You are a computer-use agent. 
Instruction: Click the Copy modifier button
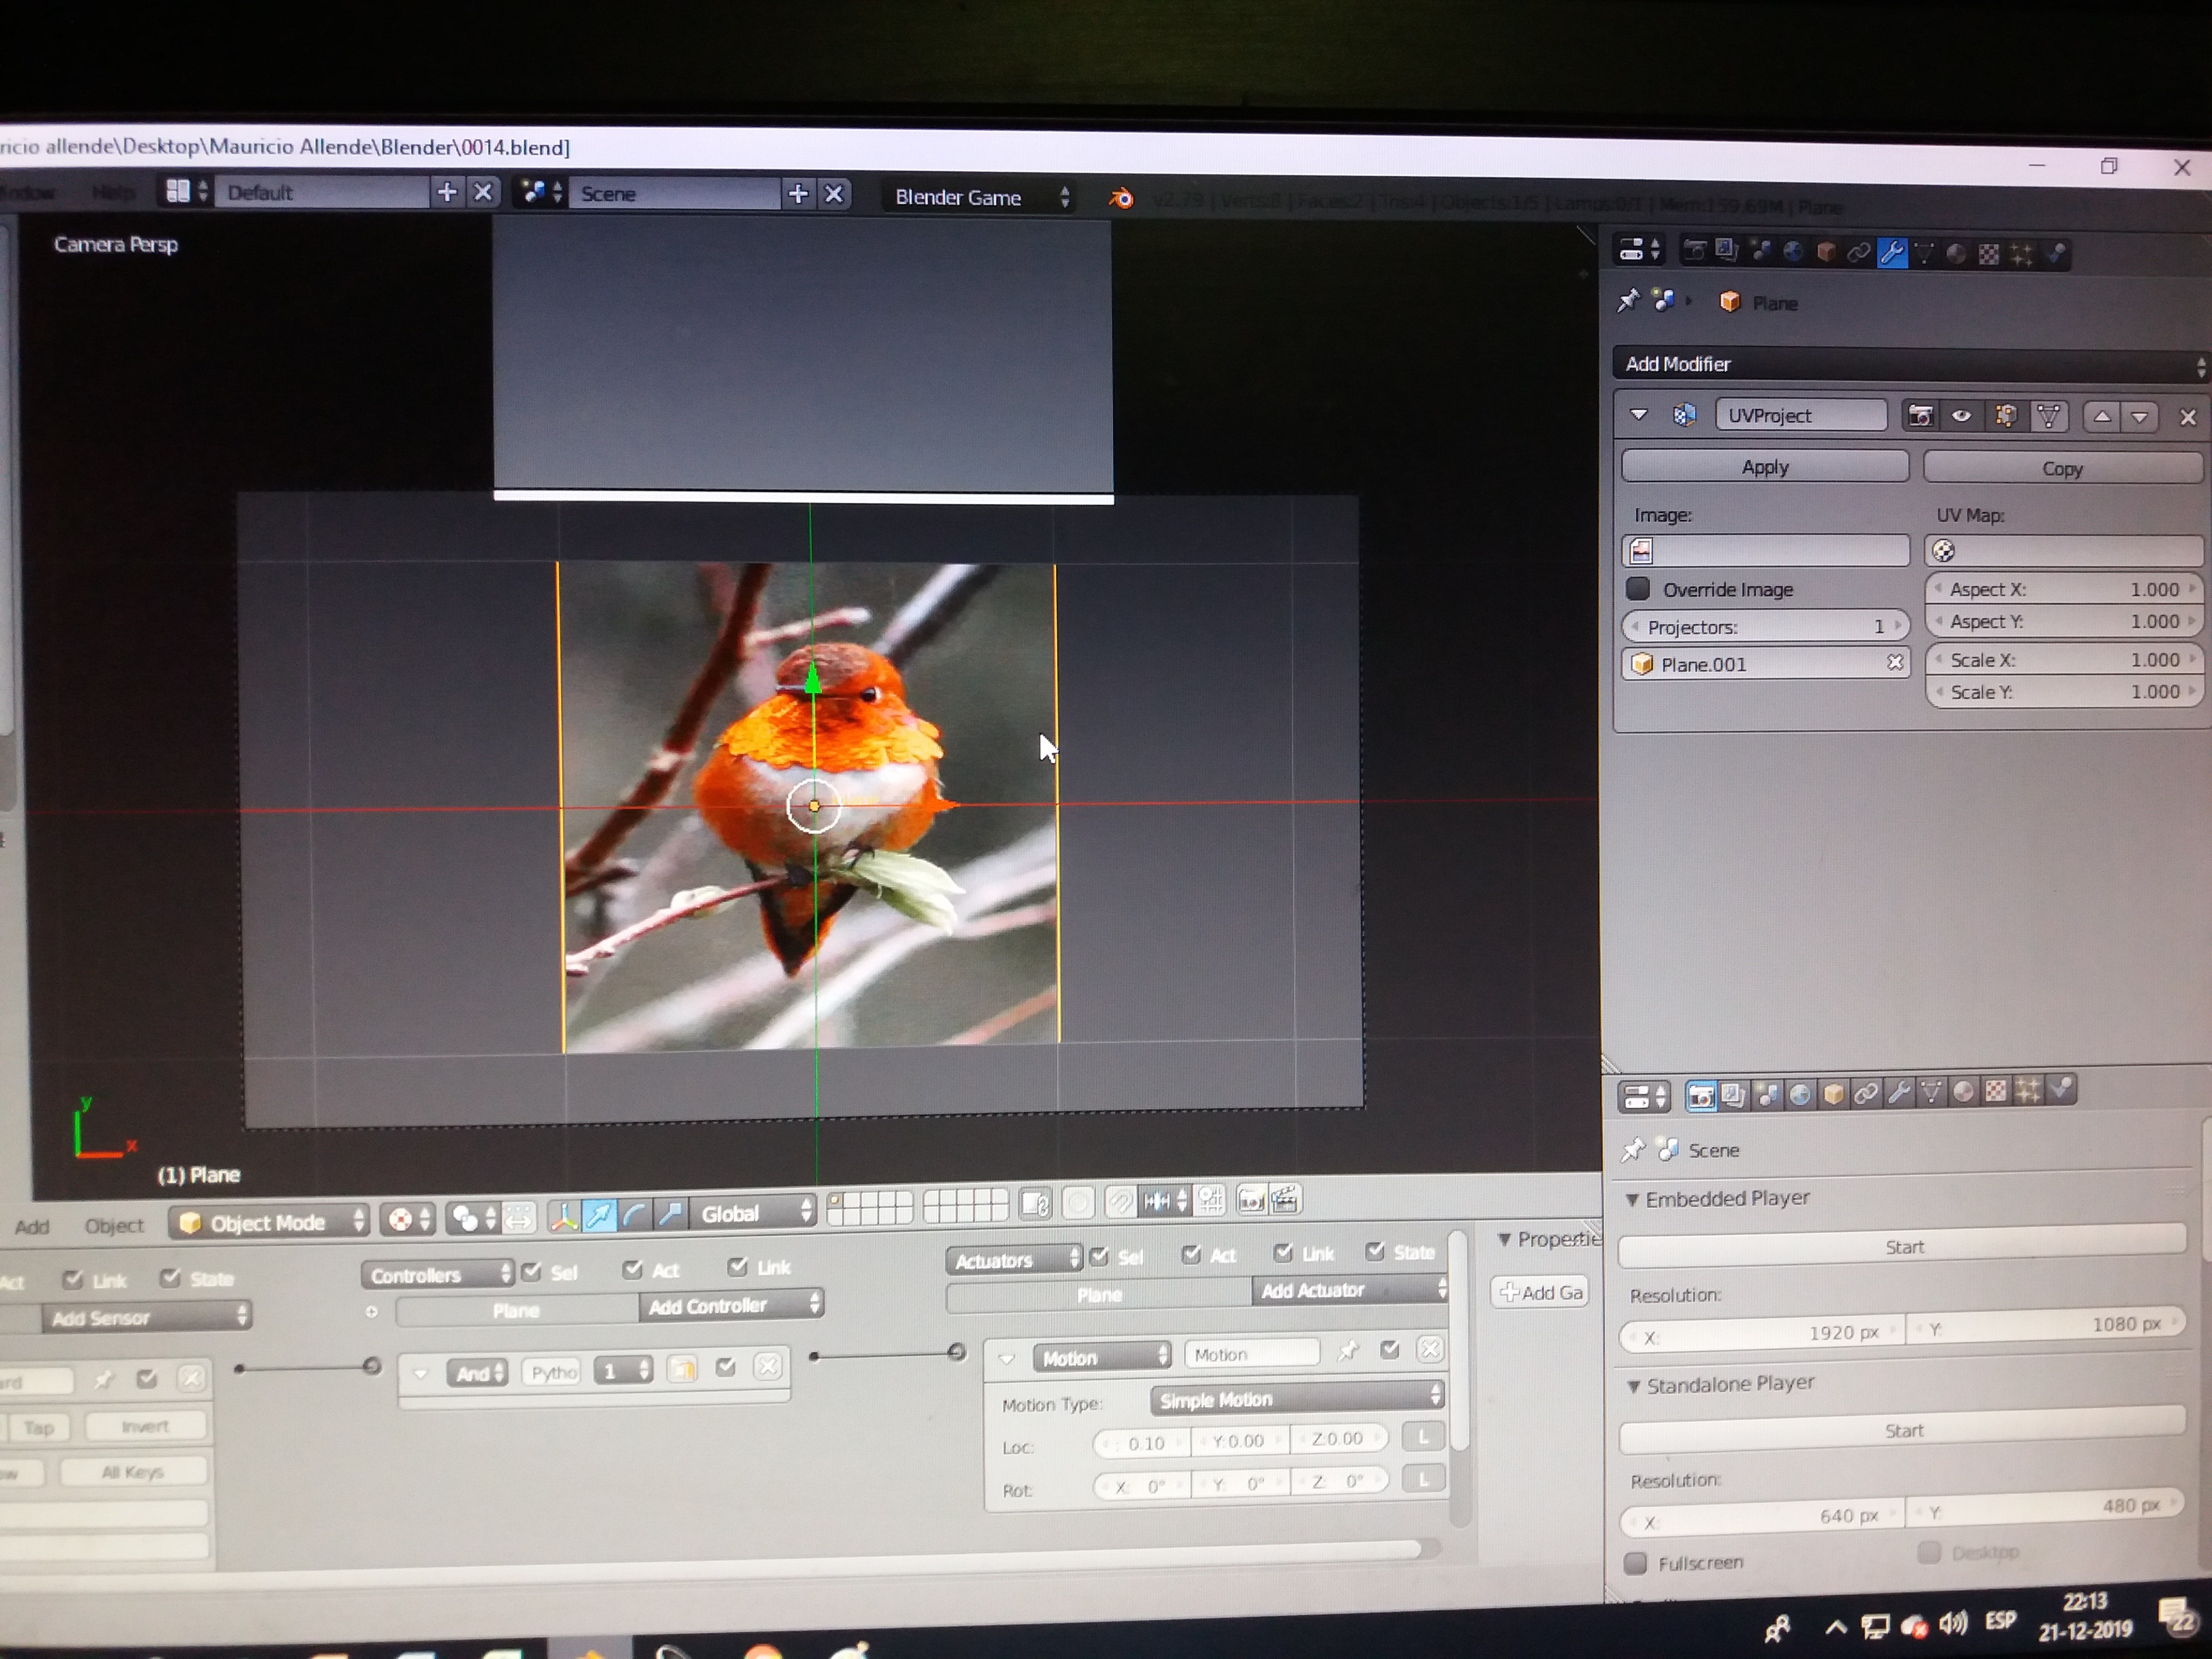pos(2062,468)
